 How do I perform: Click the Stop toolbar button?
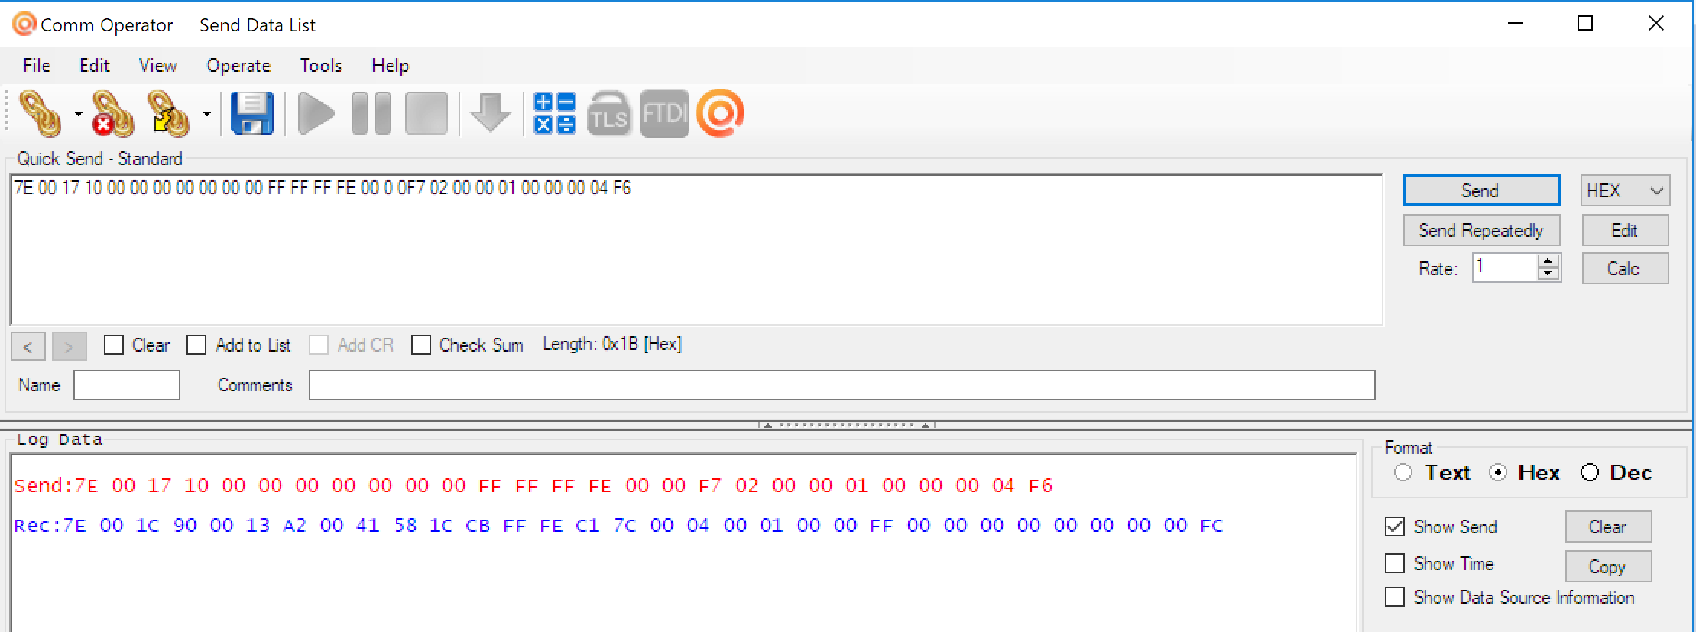pos(426,114)
